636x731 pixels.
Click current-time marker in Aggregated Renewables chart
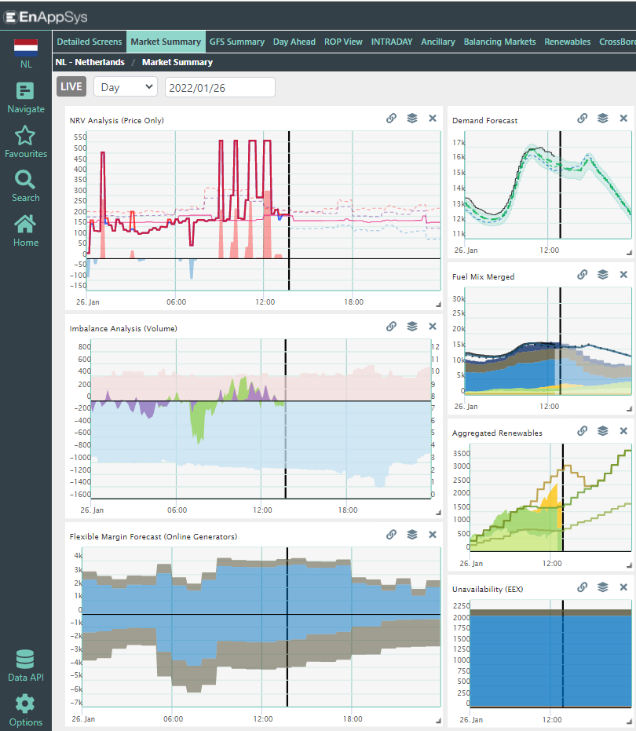[x=563, y=498]
